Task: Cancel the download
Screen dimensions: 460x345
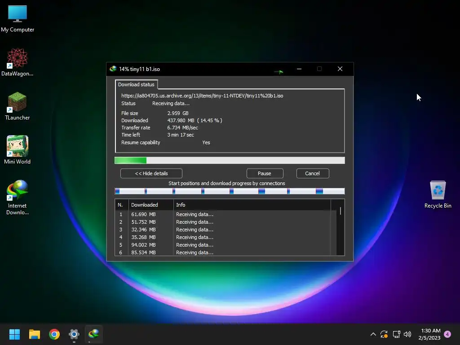Action: [x=313, y=173]
